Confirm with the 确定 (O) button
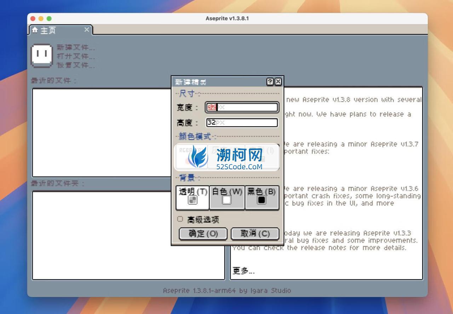The width and height of the screenshot is (453, 314). (203, 234)
